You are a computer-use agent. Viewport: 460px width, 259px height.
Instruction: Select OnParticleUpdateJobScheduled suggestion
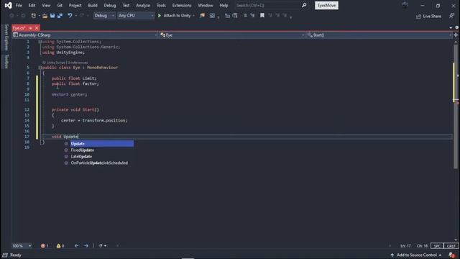point(98,163)
